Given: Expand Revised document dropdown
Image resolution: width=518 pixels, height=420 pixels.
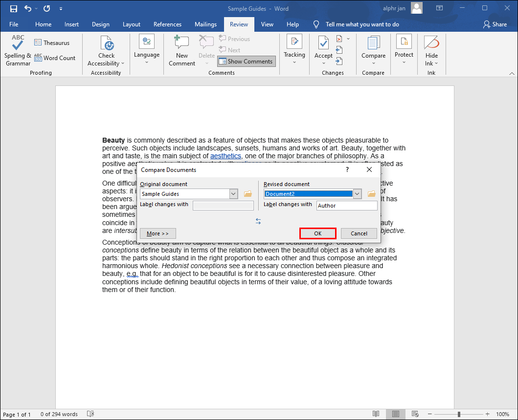Looking at the screenshot, I should click(357, 194).
